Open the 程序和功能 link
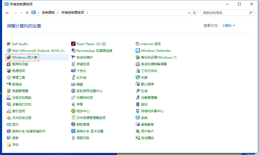 (20, 64)
